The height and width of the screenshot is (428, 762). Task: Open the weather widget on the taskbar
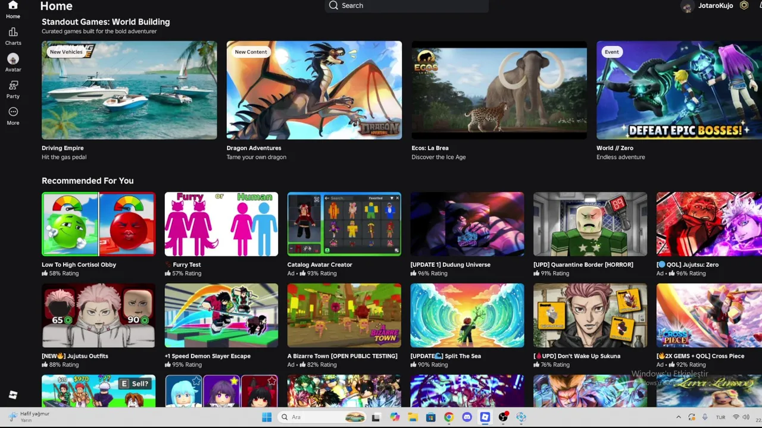pos(29,417)
